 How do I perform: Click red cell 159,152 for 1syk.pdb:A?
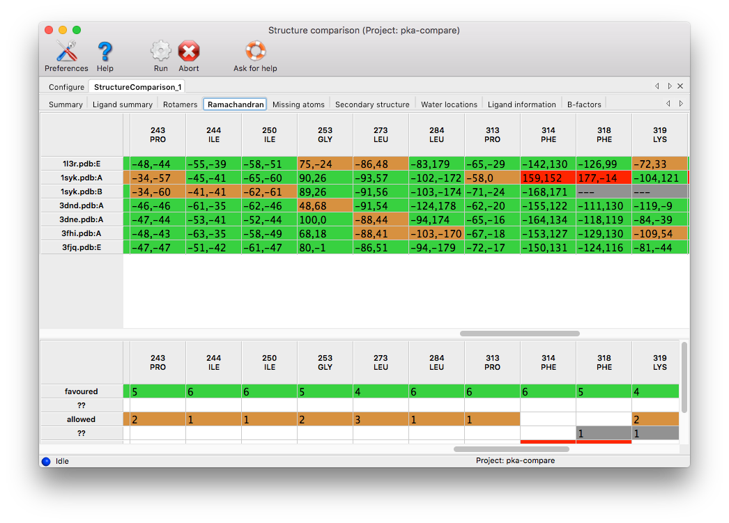tap(548, 178)
